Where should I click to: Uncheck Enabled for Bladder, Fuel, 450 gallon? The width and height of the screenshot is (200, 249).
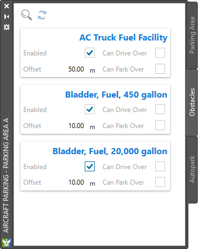coord(90,109)
